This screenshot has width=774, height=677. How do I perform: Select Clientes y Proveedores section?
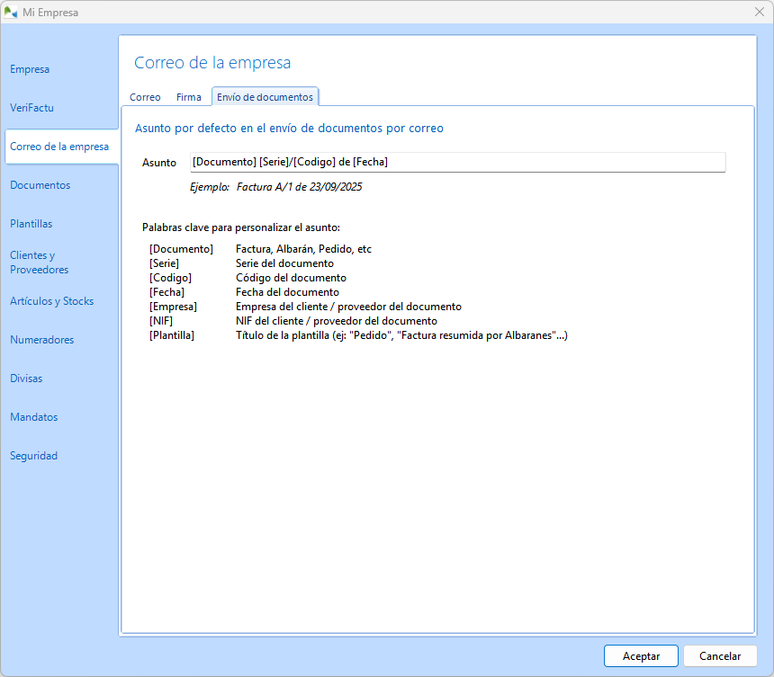[40, 263]
